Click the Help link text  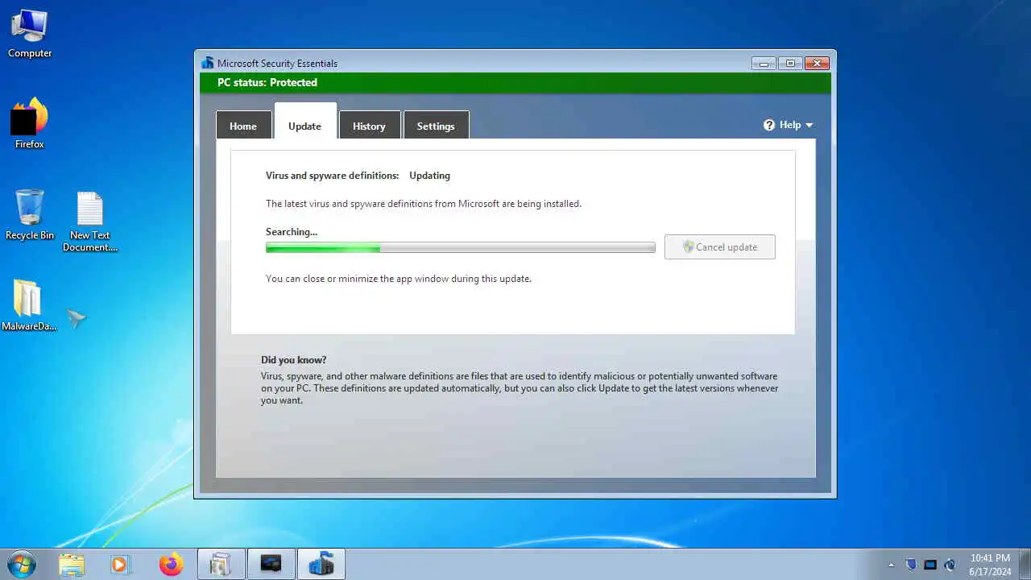790,125
